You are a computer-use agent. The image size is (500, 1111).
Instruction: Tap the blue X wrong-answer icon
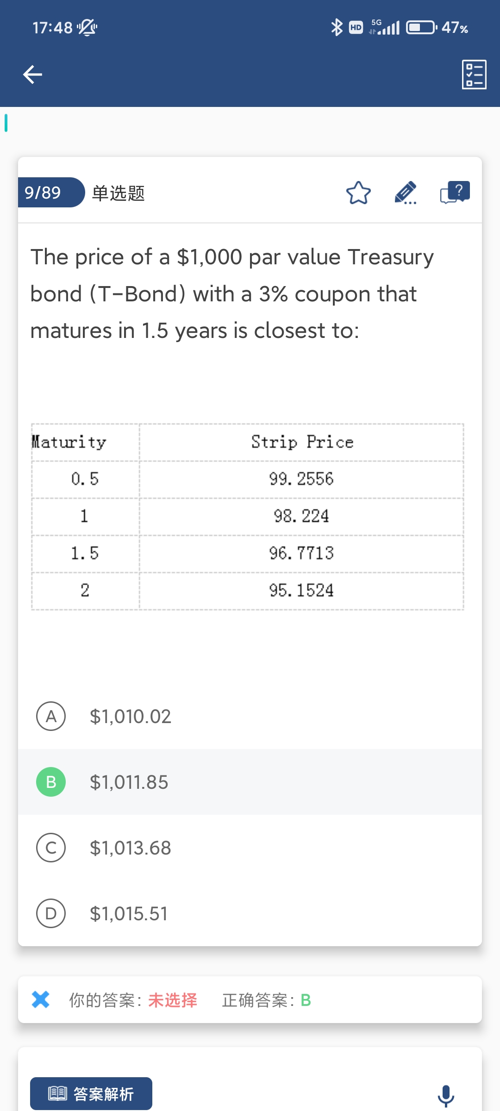click(41, 1000)
